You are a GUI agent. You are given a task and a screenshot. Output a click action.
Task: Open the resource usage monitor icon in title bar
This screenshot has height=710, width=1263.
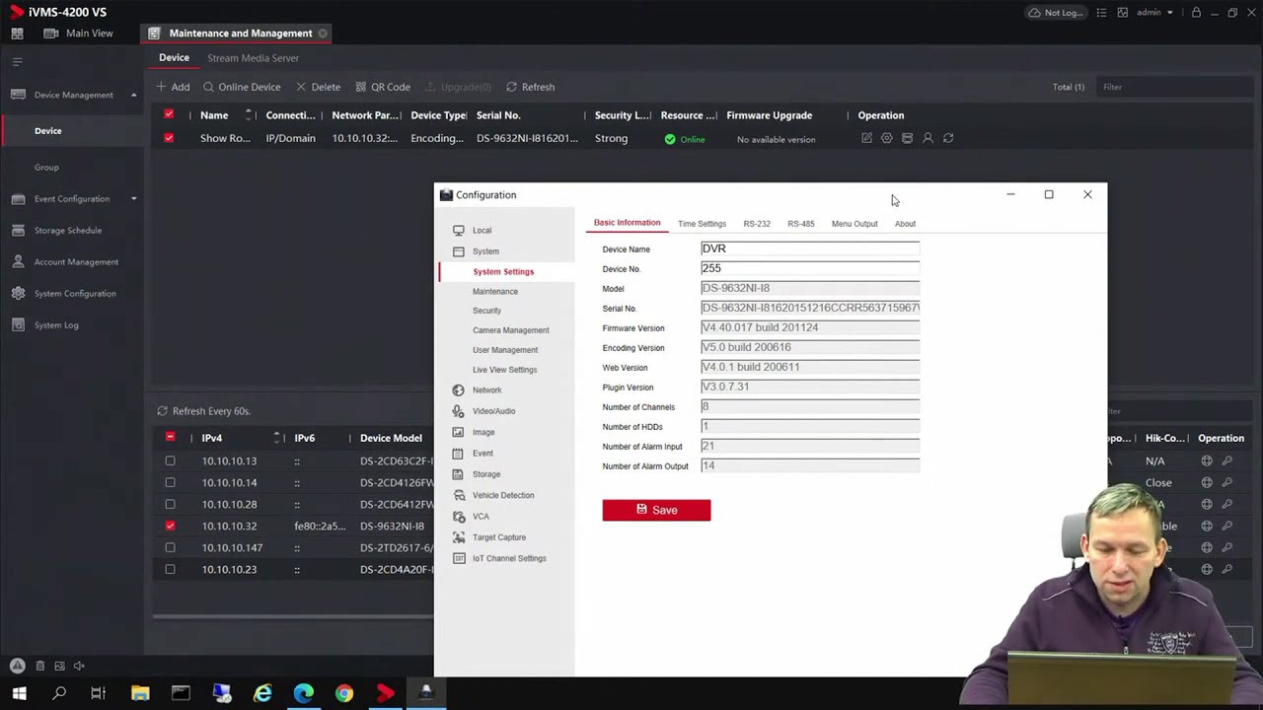click(x=1122, y=13)
